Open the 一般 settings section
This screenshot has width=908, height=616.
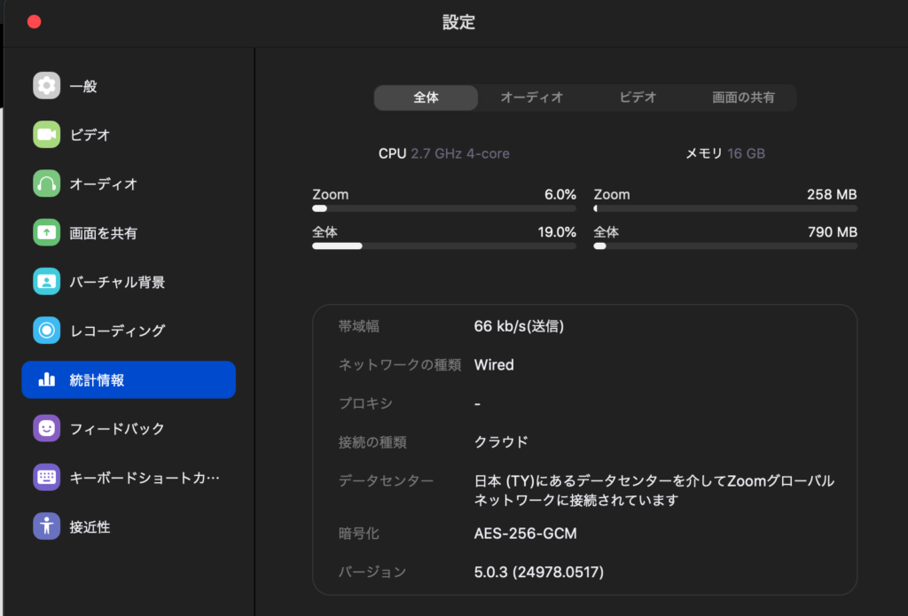(x=129, y=86)
